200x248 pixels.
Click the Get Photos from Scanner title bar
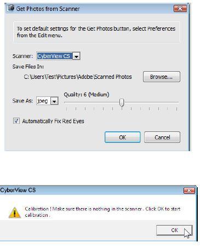[x=92, y=9]
